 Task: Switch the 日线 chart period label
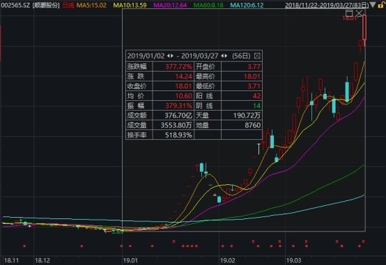click(x=68, y=5)
